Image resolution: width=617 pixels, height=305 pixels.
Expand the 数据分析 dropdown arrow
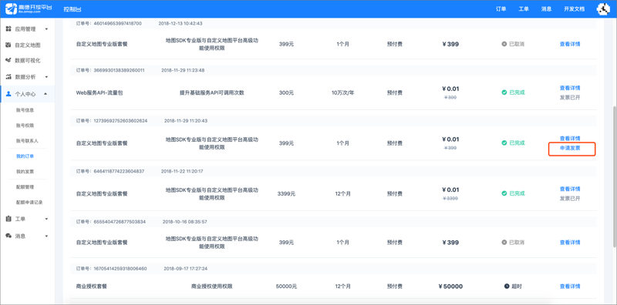[x=46, y=77]
